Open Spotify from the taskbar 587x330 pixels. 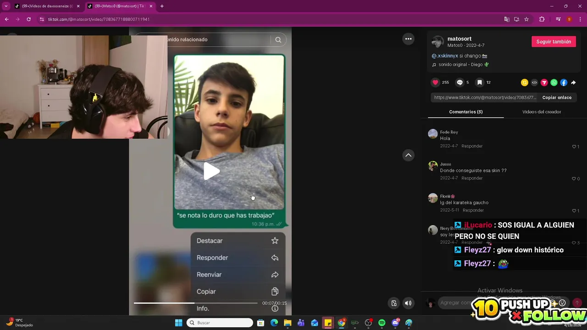[x=382, y=323]
